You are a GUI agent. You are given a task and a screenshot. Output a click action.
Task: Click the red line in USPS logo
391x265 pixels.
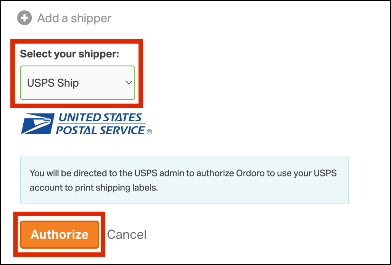tap(101, 124)
